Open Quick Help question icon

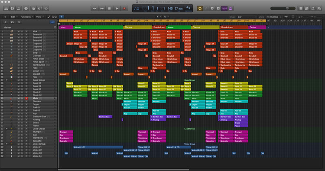click(26, 9)
